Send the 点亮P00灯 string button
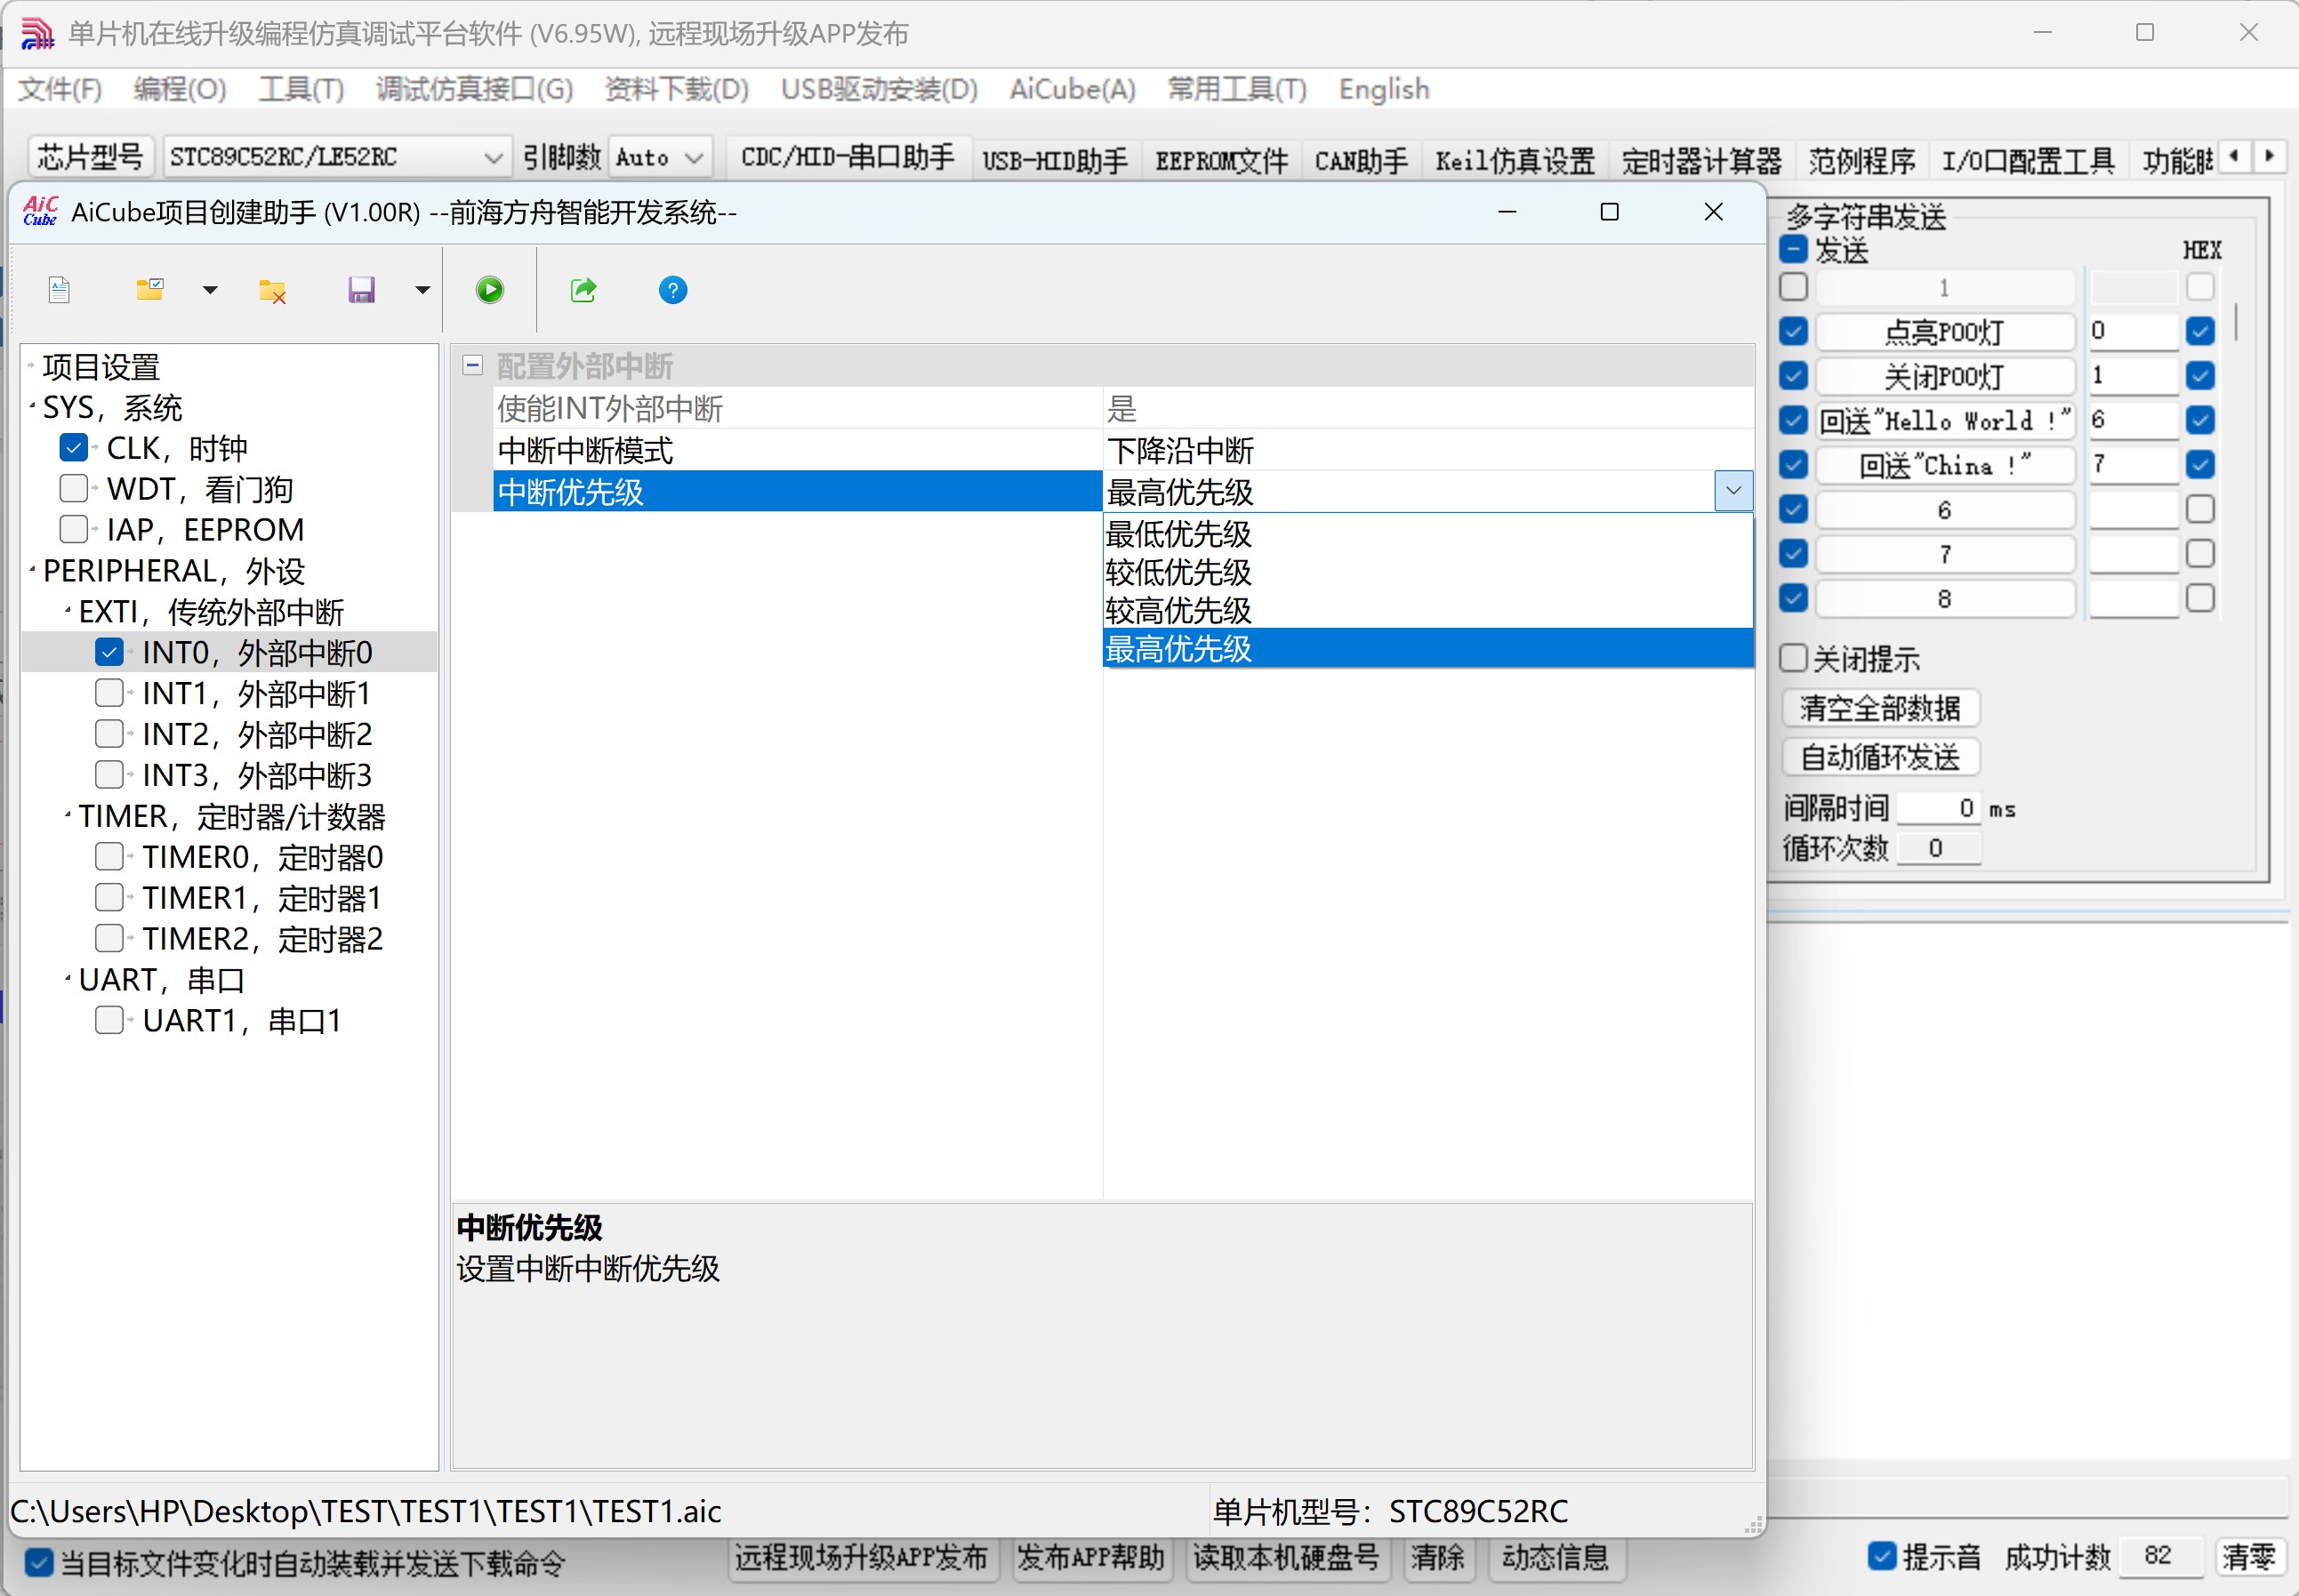The image size is (2299, 1596). (x=1945, y=331)
